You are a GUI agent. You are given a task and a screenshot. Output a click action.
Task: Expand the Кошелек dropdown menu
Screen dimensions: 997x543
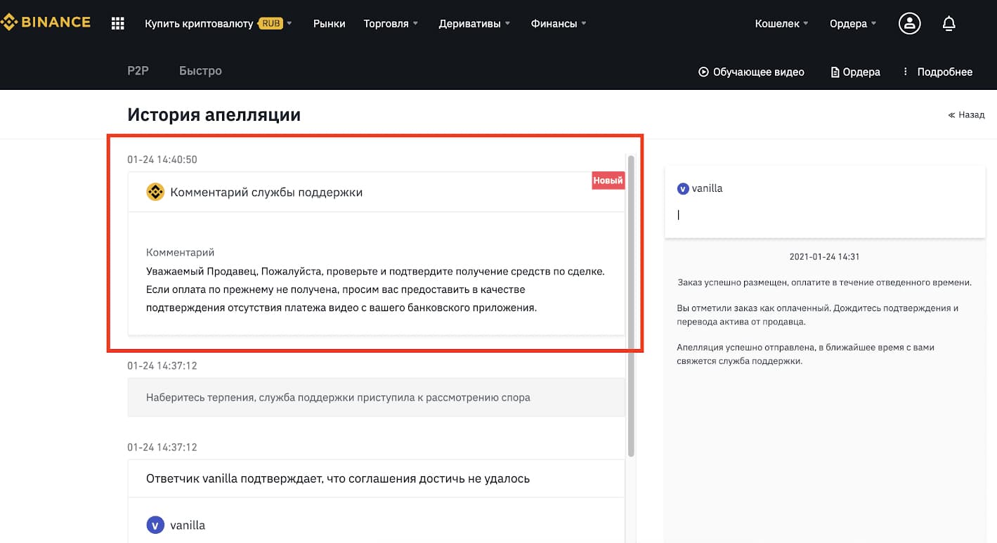781,23
